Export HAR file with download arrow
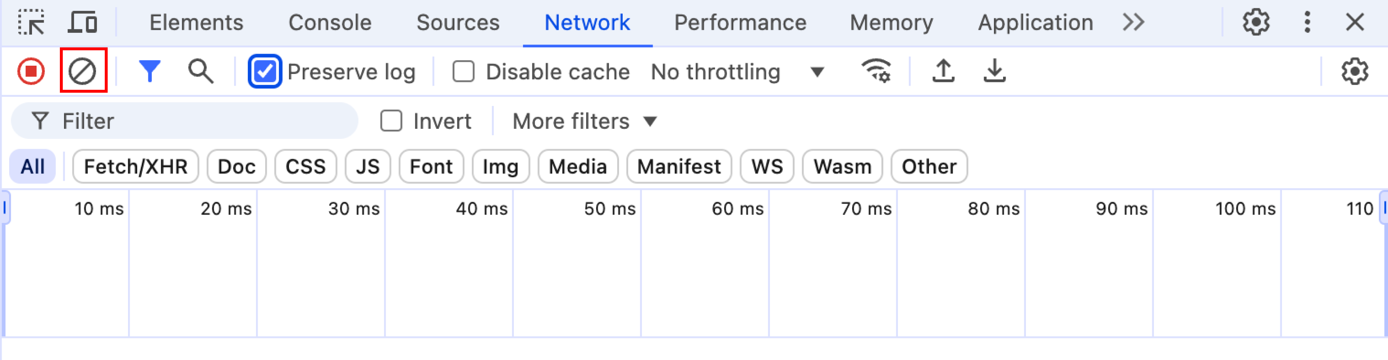This screenshot has width=1388, height=360. pyautogui.click(x=994, y=71)
